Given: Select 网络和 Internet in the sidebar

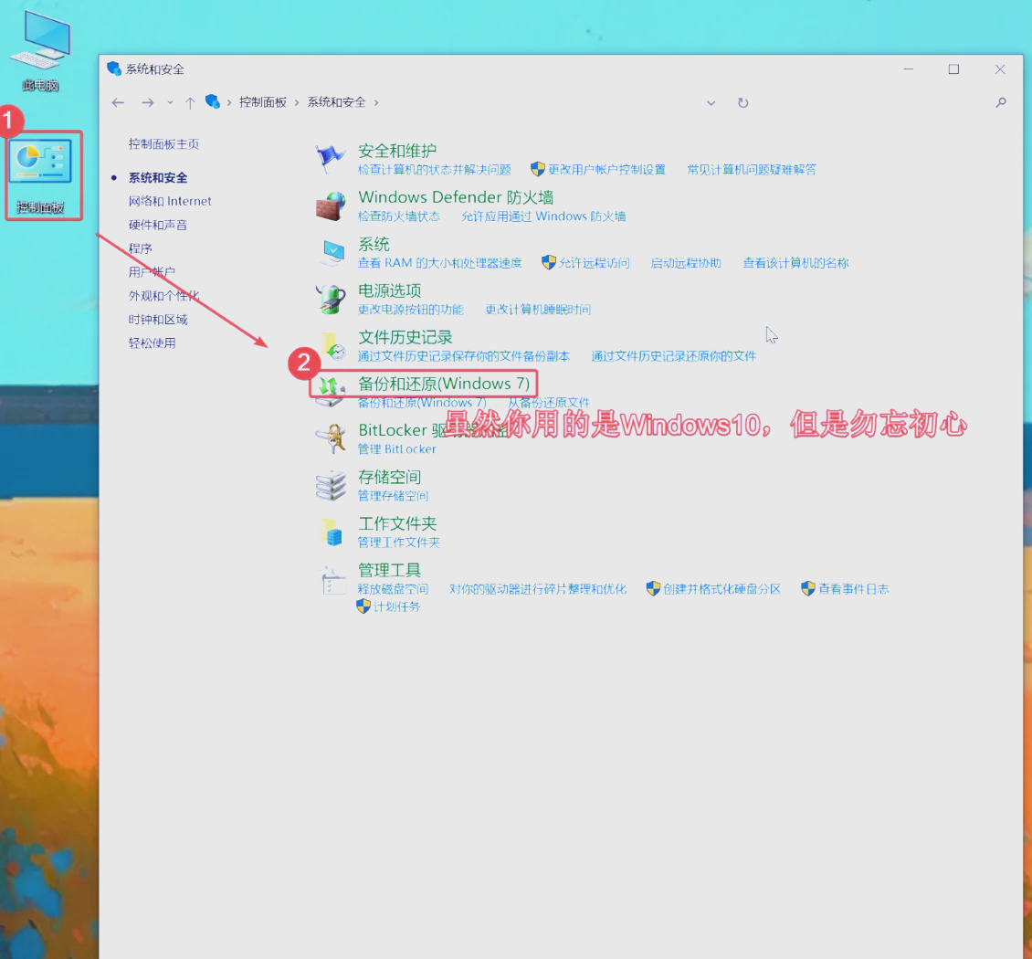Looking at the screenshot, I should tap(170, 201).
